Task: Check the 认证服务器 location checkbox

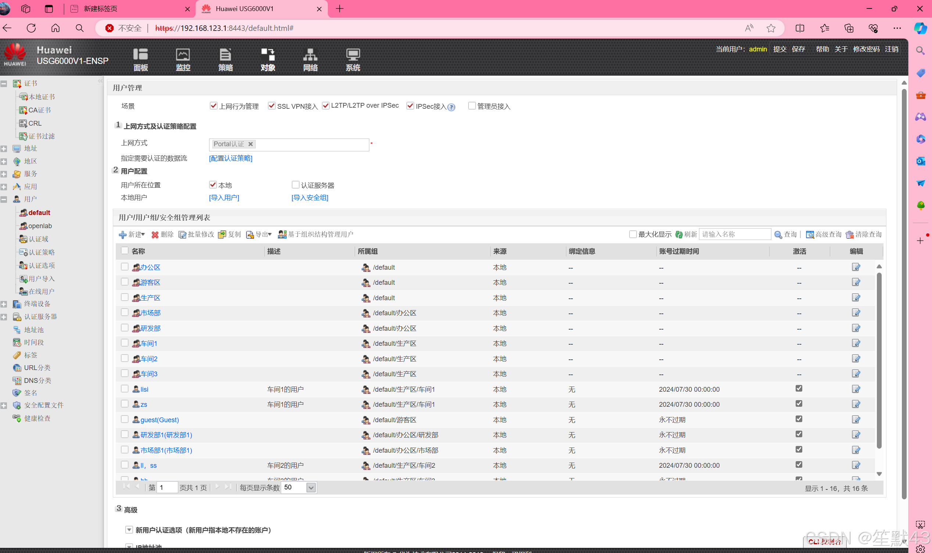Action: point(295,185)
